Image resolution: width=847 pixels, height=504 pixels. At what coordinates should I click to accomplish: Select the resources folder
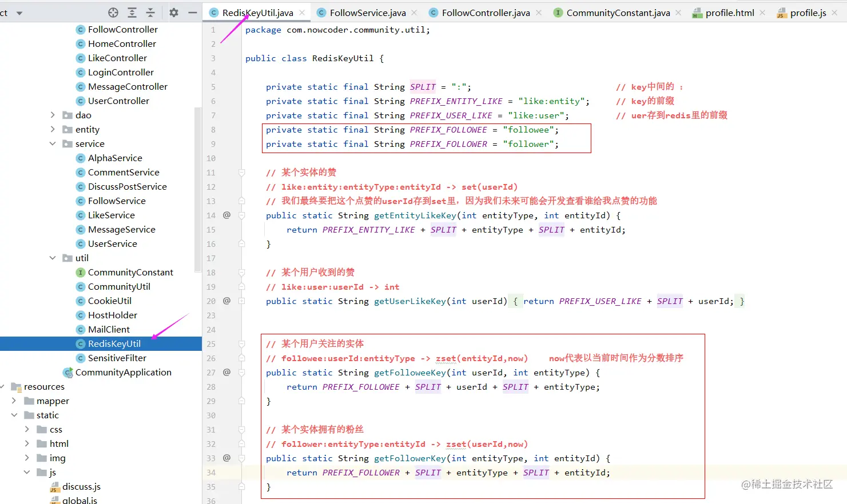[44, 386]
